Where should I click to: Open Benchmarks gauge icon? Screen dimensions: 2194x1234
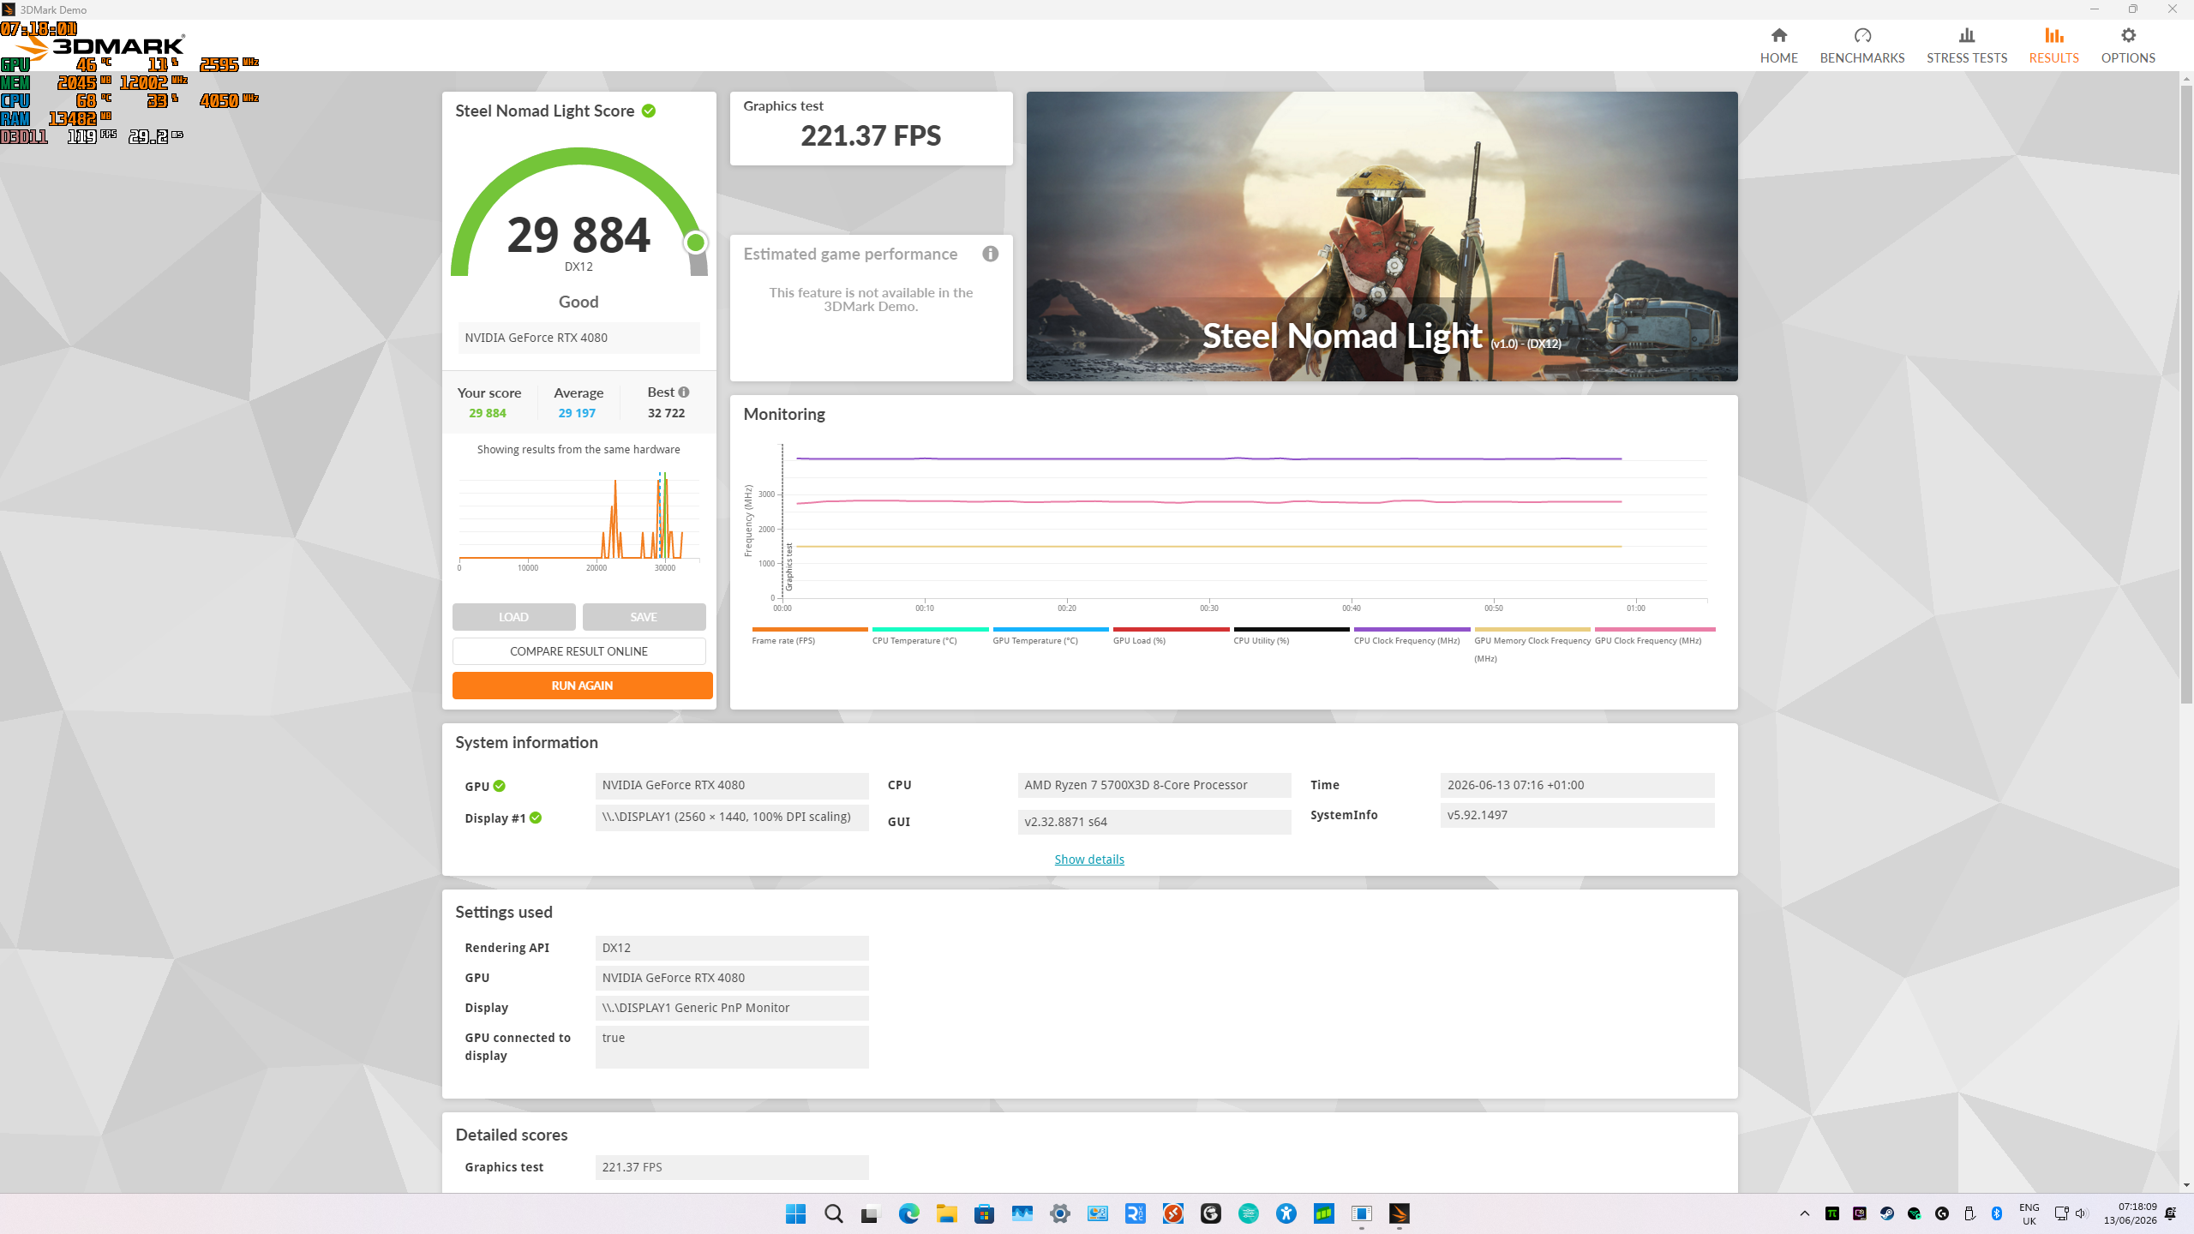[x=1862, y=35]
